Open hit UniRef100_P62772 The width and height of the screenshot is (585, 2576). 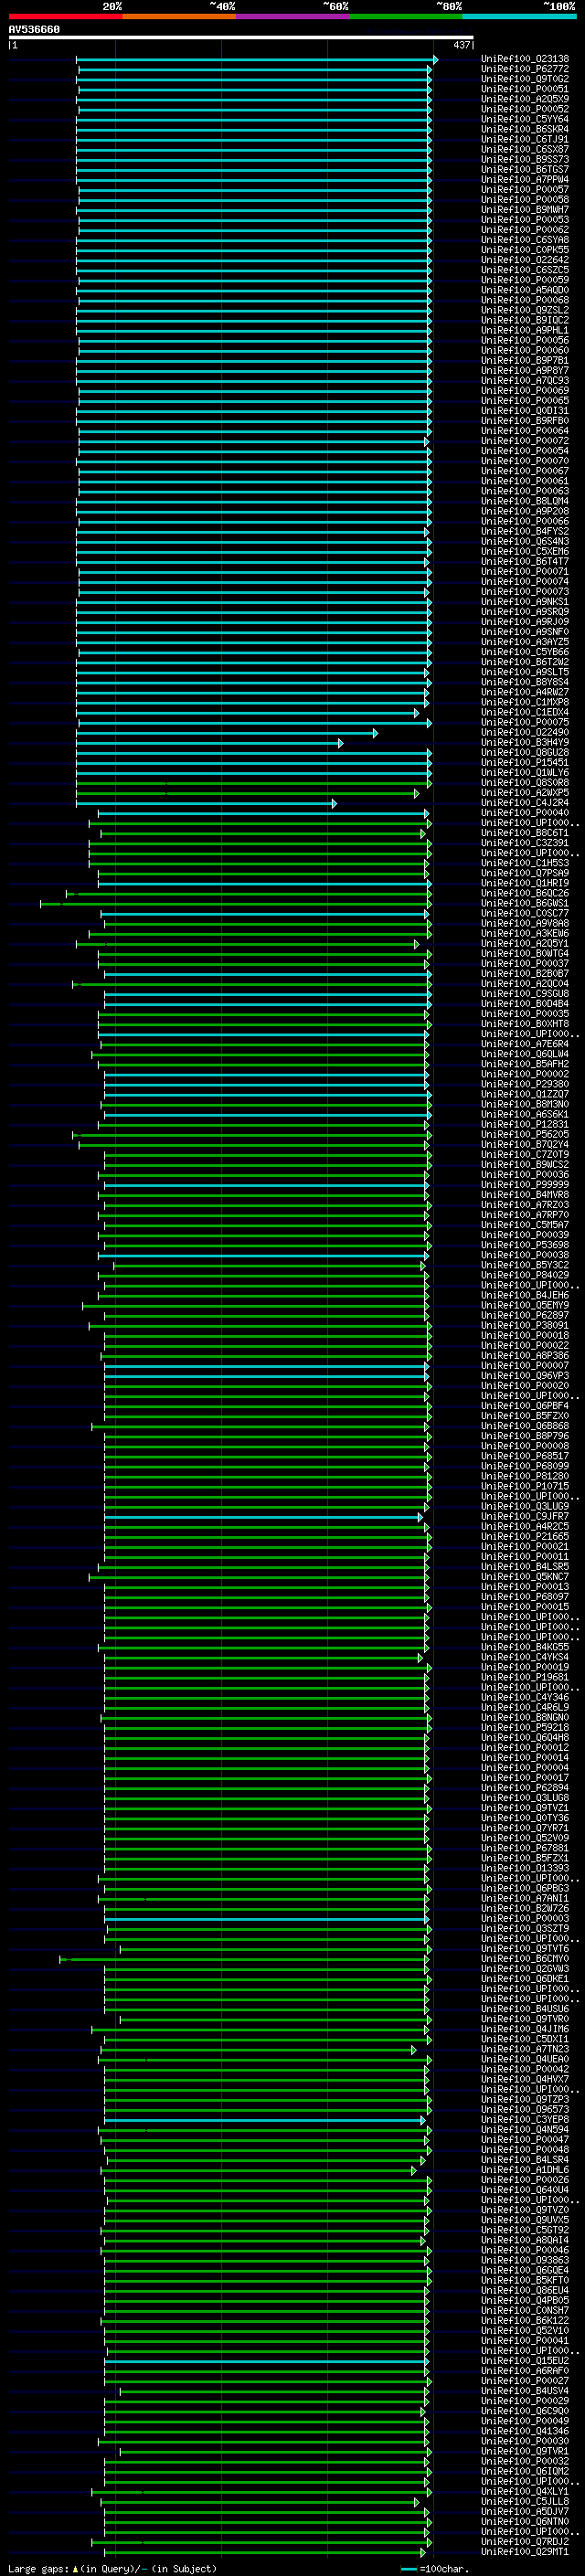[x=525, y=69]
